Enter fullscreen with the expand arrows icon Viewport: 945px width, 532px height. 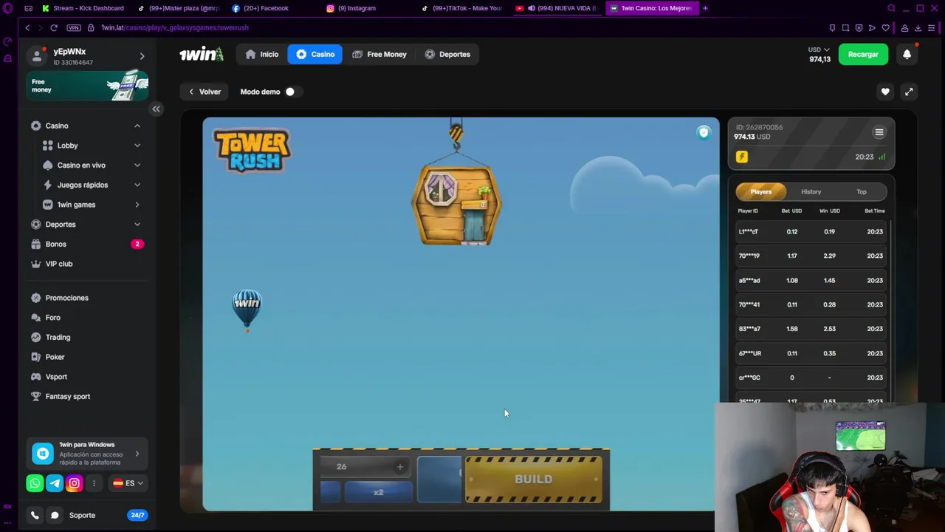tap(909, 92)
